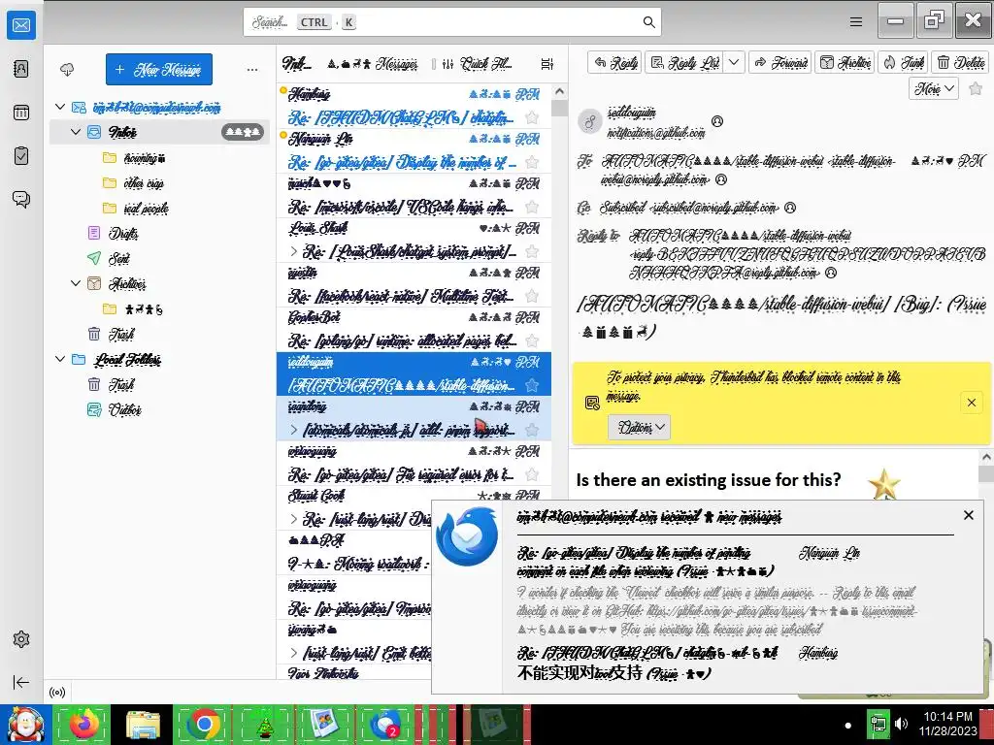994x745 pixels.
Task: Click the taskbar clock
Action: click(x=948, y=724)
